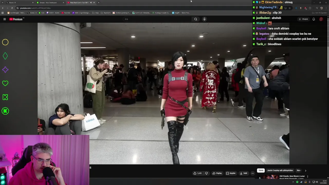
Task: Open Spotify from system tray
Action: tap(297, 182)
